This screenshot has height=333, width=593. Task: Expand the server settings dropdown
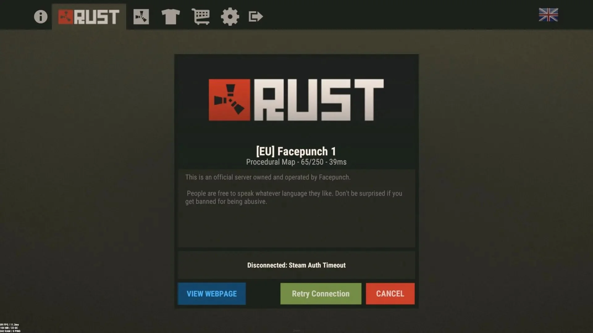230,16
